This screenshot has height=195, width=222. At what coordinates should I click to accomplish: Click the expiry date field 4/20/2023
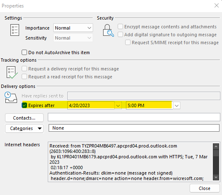pyautogui.click(x=91, y=105)
